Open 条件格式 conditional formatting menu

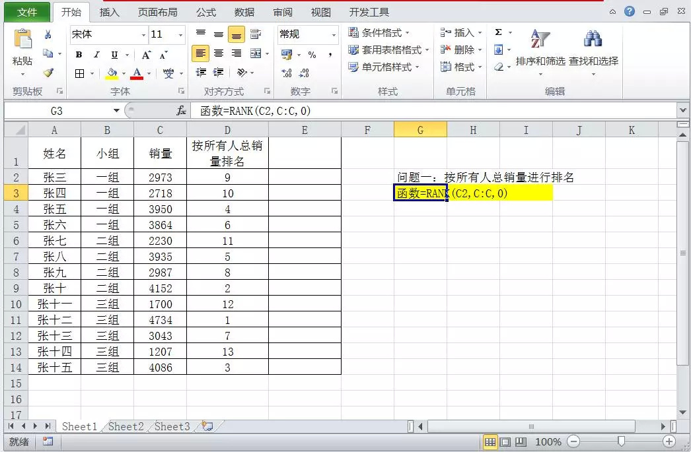(x=379, y=32)
